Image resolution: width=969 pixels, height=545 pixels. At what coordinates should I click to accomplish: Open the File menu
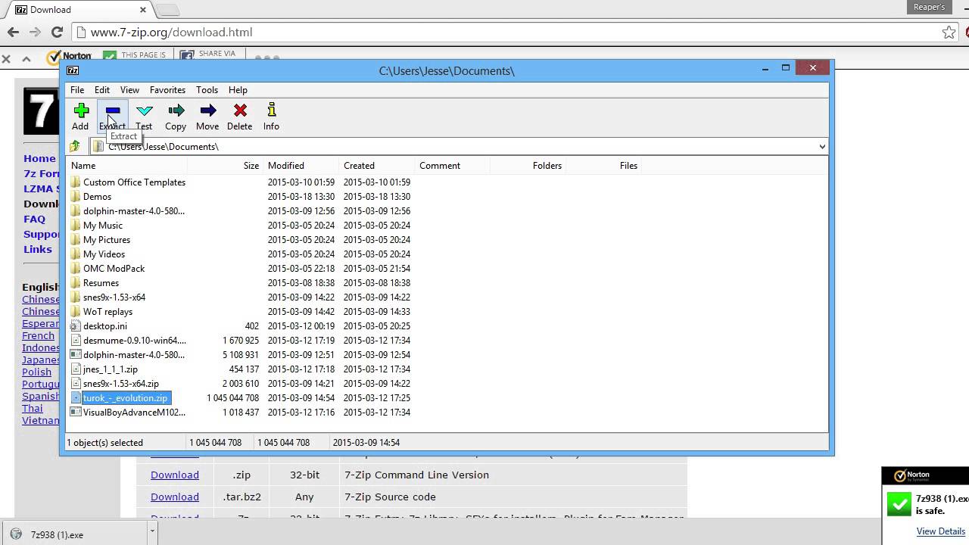pyautogui.click(x=77, y=89)
